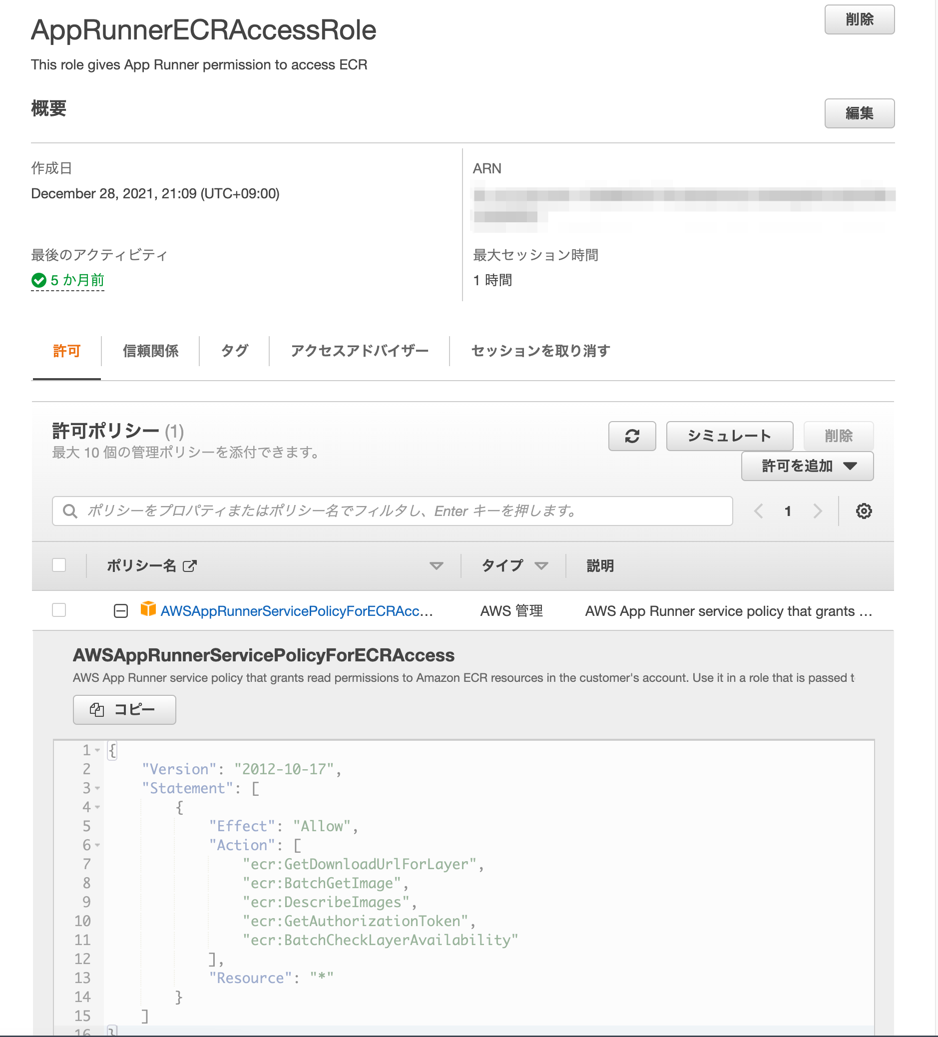Click the 5 か月前 last activity link
This screenshot has height=1037, width=938.
pos(77,280)
